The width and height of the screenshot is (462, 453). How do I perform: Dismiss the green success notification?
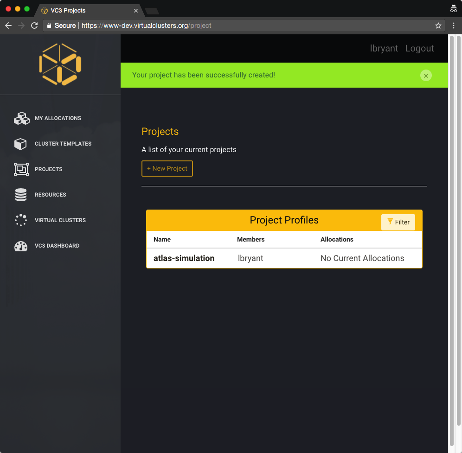coord(426,76)
